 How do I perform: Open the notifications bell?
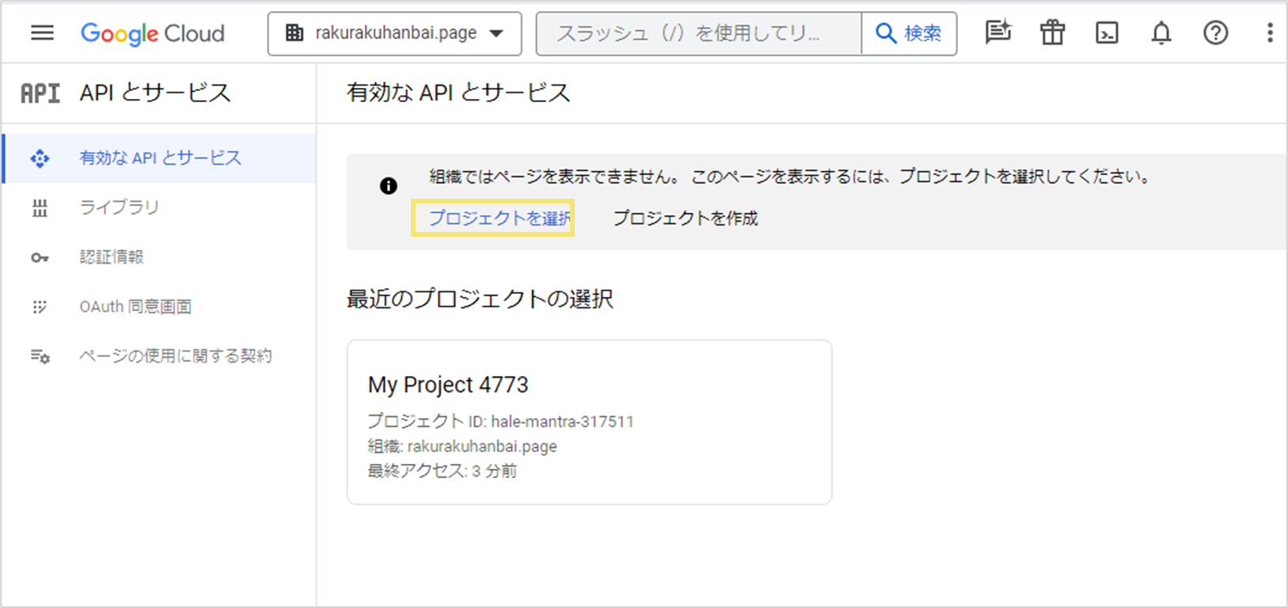[x=1161, y=33]
